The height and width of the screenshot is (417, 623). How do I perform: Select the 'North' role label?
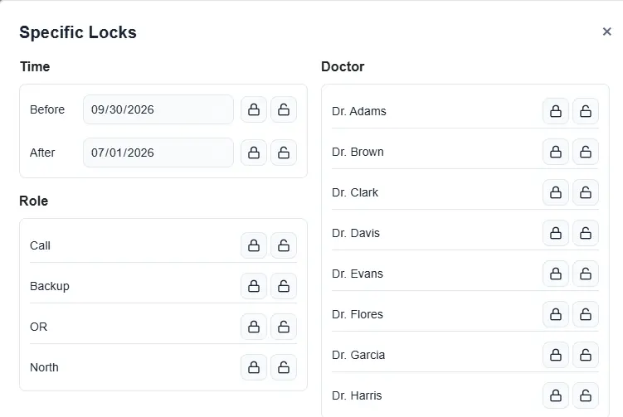(x=44, y=367)
